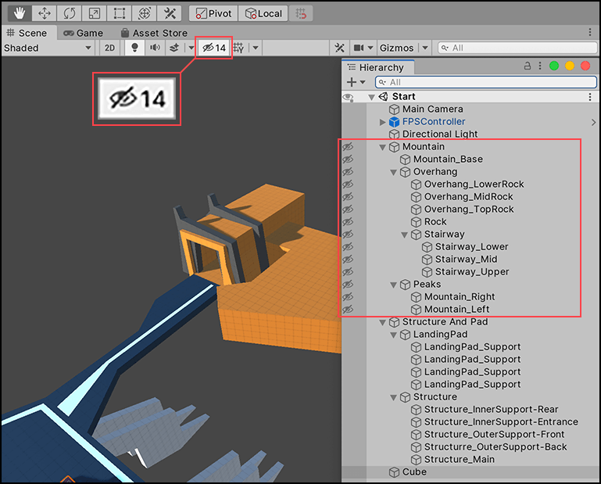The height and width of the screenshot is (484, 601).
Task: Toggle the 2D view mode button
Action: (x=110, y=48)
